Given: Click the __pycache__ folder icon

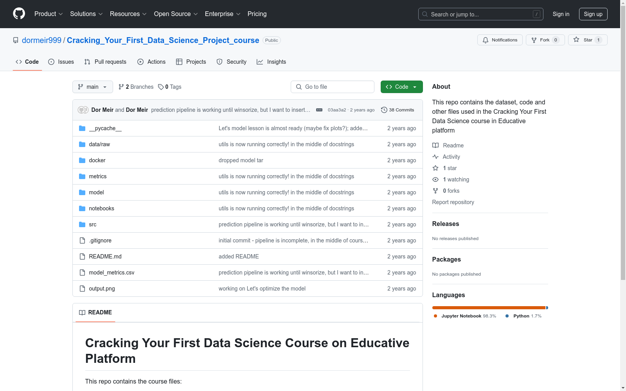Looking at the screenshot, I should point(82,128).
